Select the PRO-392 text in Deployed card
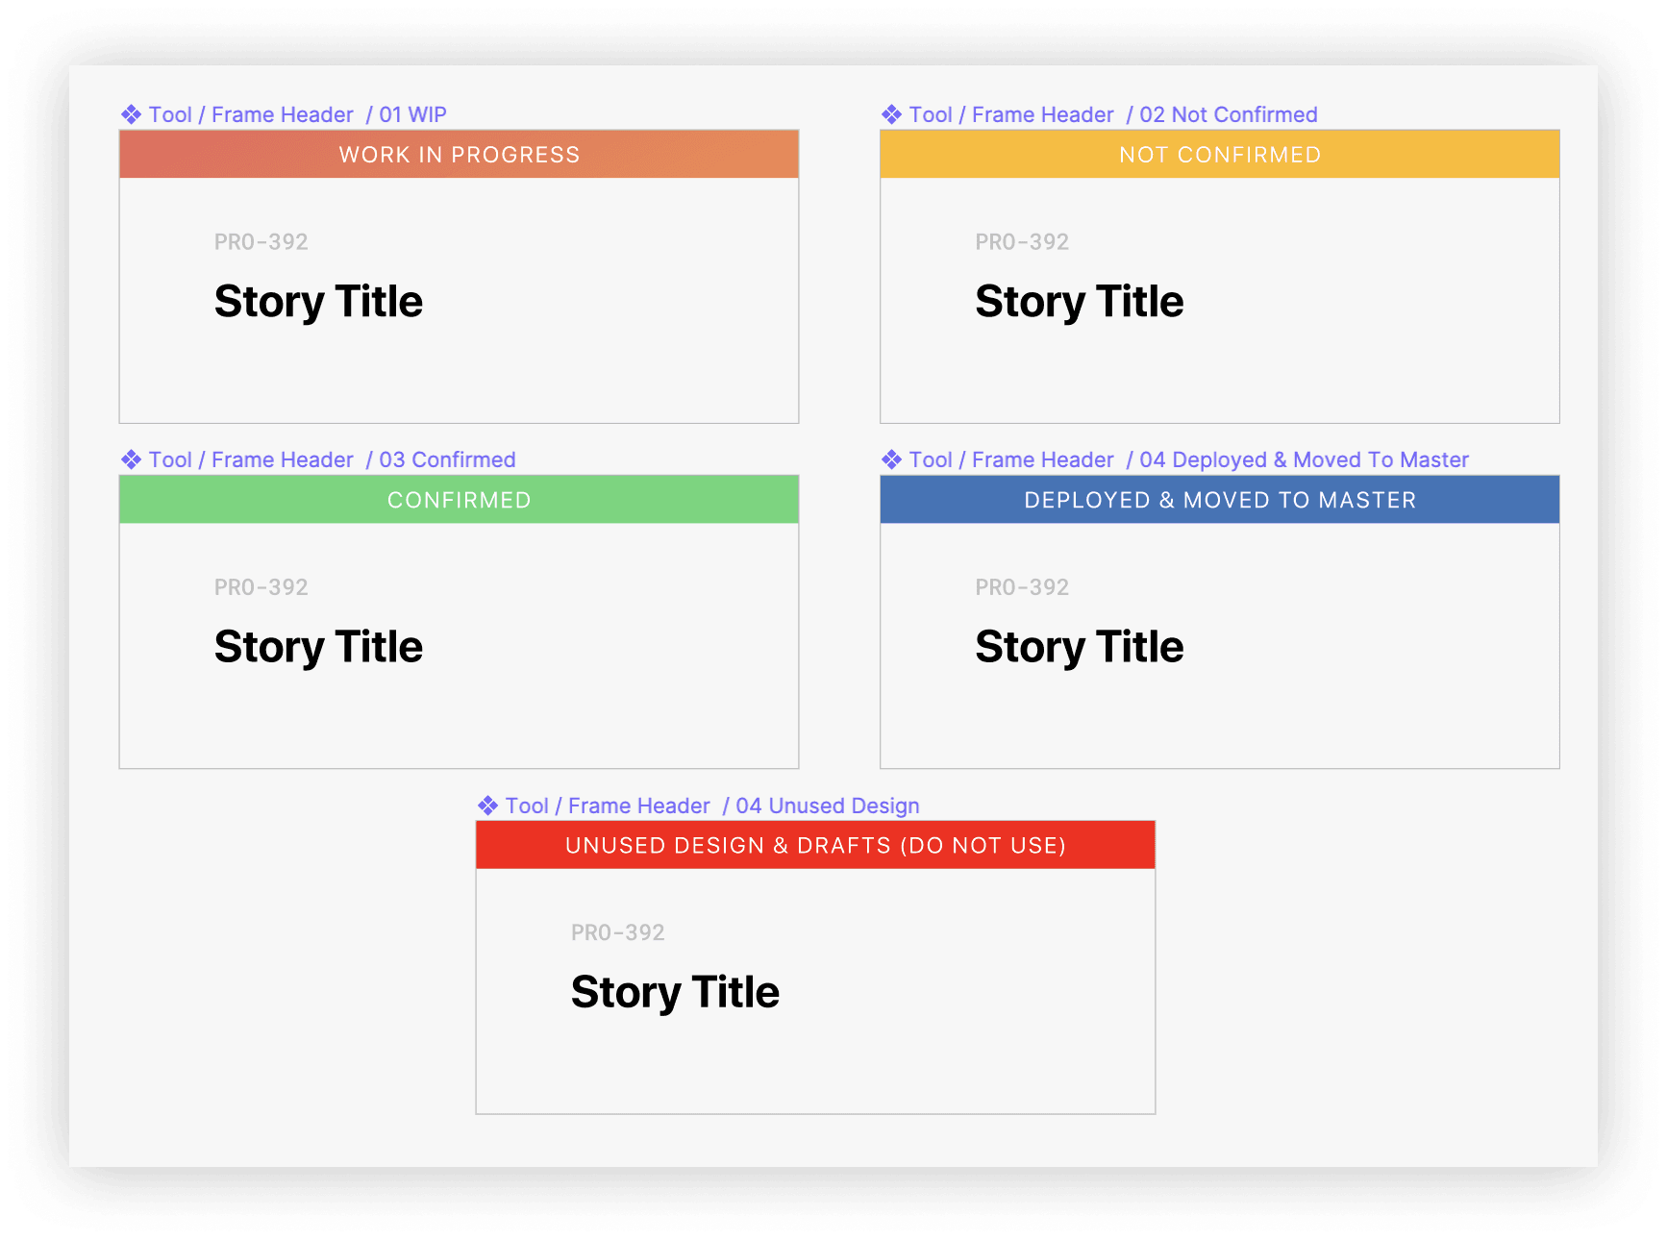The height and width of the screenshot is (1240, 1667). pyautogui.click(x=1021, y=586)
